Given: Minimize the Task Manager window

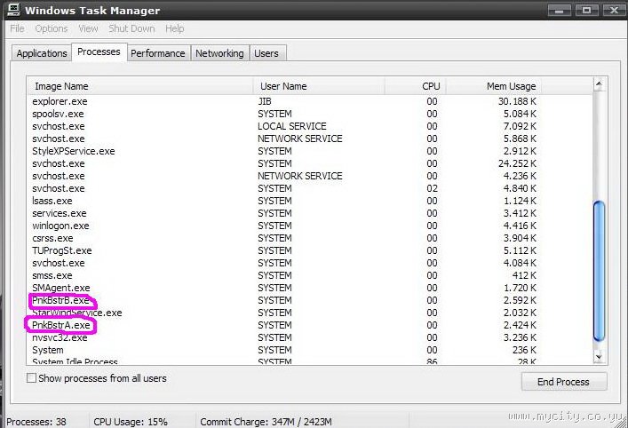Looking at the screenshot, I should (560, 10).
